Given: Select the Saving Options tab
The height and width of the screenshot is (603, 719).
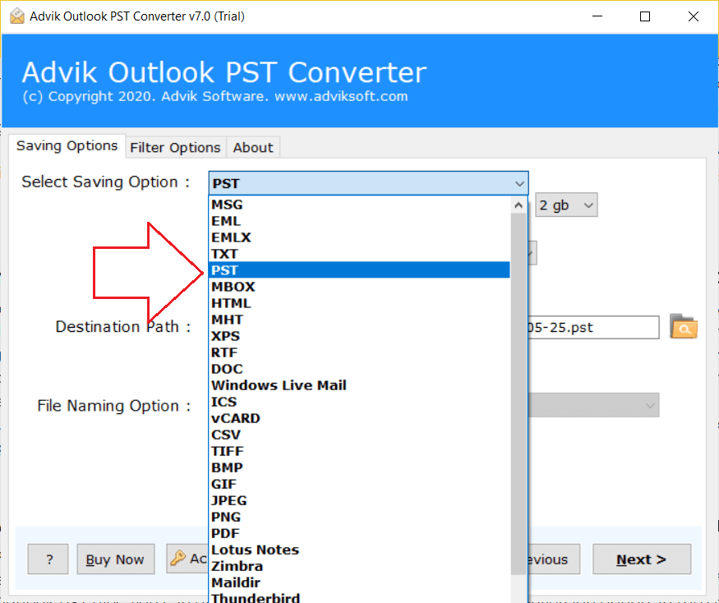Looking at the screenshot, I should click(67, 146).
